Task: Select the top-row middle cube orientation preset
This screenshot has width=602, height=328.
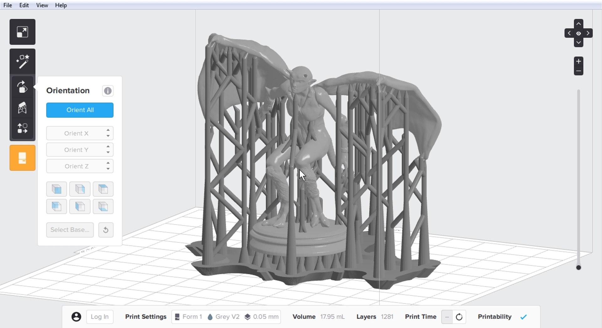Action: click(x=80, y=189)
